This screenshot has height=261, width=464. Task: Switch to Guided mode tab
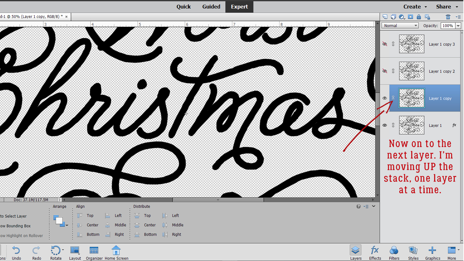(211, 7)
